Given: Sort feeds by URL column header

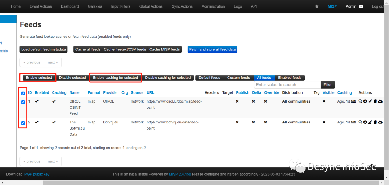Looking at the screenshot, I should point(150,92).
